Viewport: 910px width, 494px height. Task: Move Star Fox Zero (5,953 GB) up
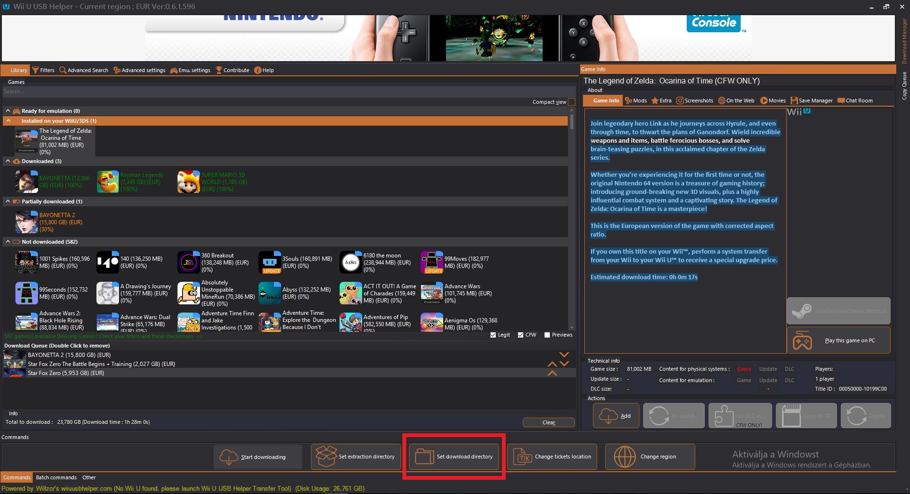[552, 373]
